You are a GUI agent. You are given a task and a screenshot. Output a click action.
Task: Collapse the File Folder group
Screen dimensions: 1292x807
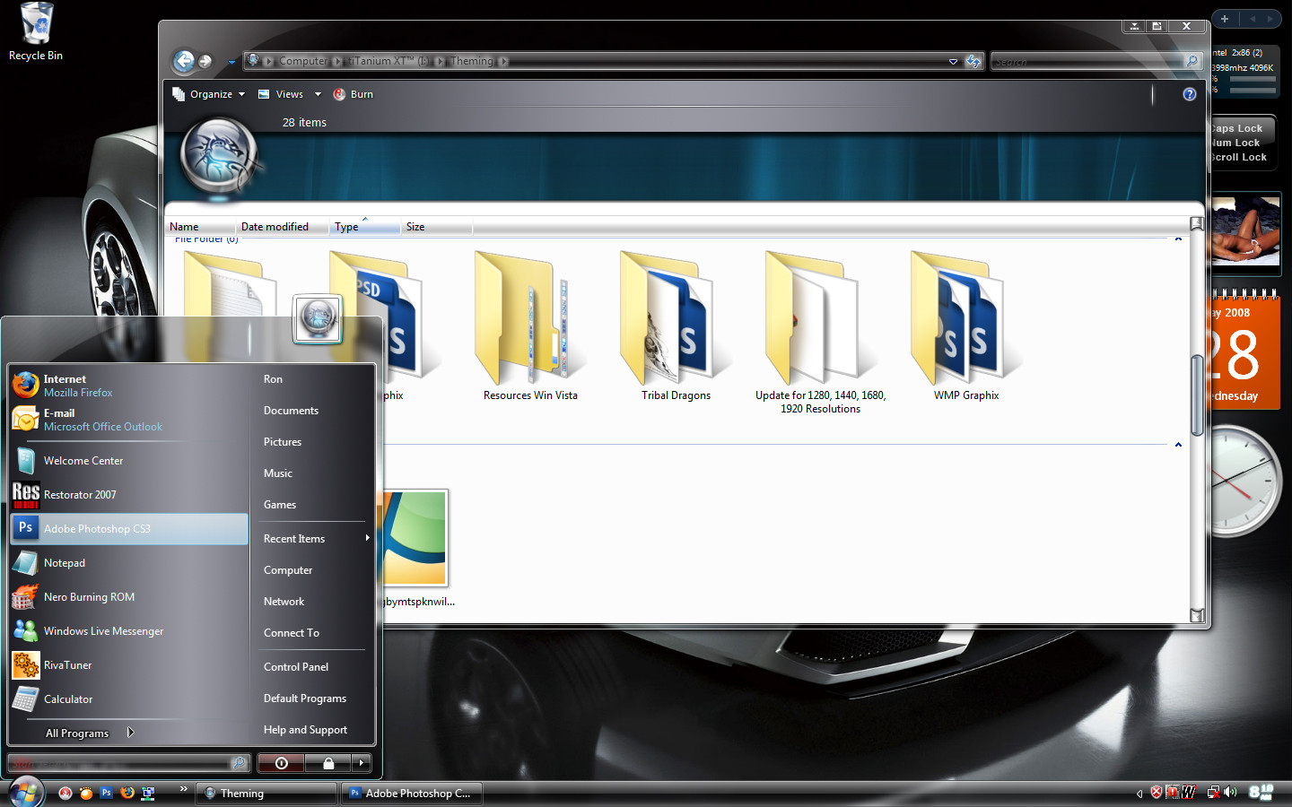[1178, 239]
